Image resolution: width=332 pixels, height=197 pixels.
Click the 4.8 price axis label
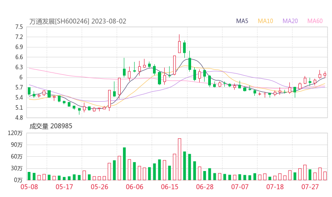19,117
